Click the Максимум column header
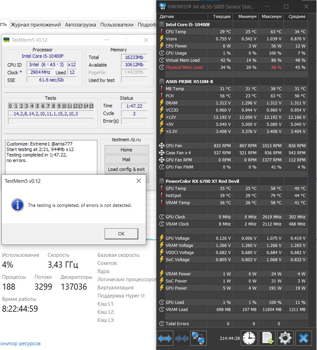The image size is (317, 350). pyautogui.click(x=271, y=17)
